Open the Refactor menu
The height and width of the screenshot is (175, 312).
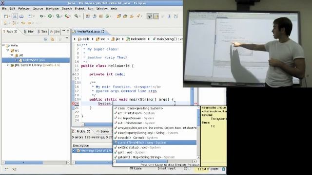[x=24, y=9]
